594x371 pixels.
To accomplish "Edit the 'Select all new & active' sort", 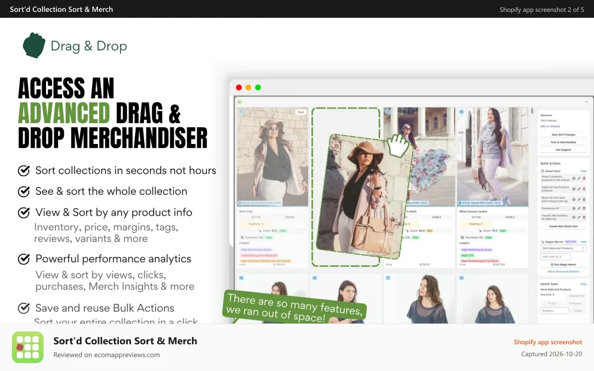I will tap(579, 189).
